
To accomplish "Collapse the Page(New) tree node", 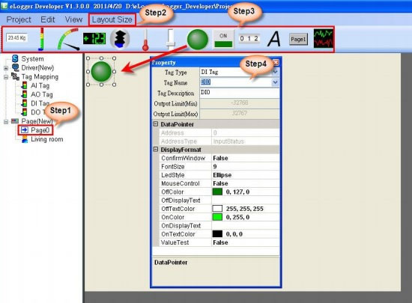I will coord(6,121).
